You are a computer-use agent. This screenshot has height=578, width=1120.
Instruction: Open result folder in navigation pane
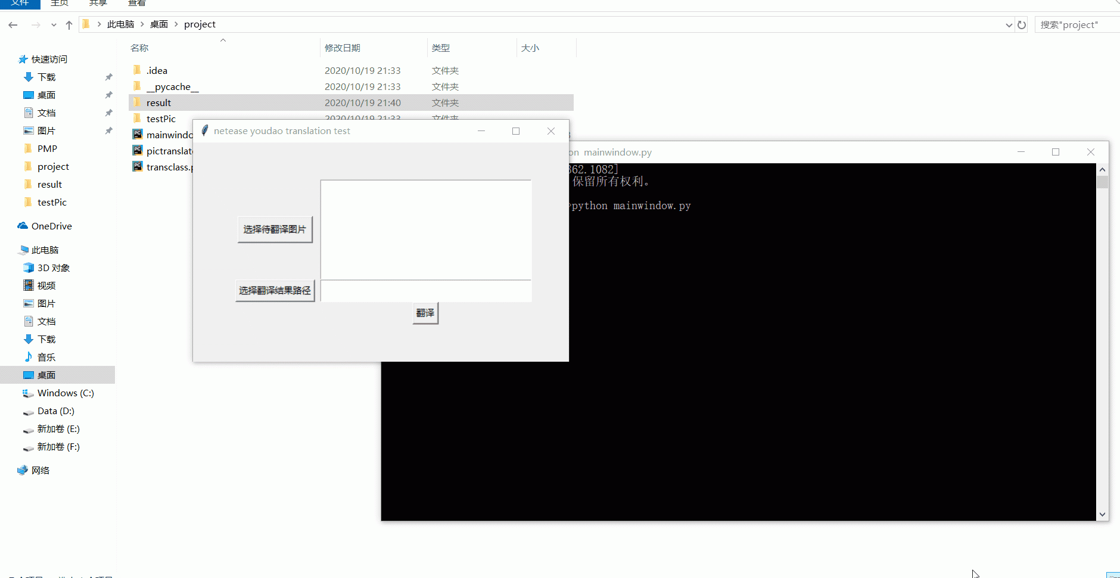49,184
